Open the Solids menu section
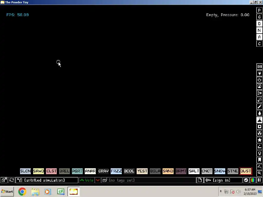Image resolution: width=263 pixels, height=197 pixels. point(259,127)
